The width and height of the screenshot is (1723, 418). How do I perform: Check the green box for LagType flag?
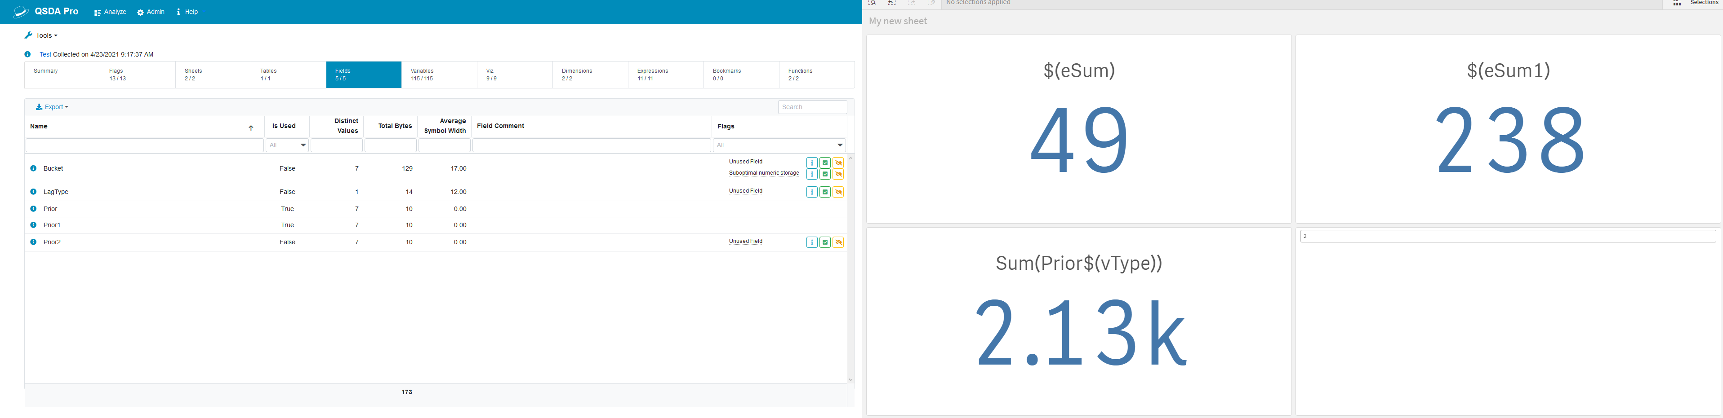[x=825, y=192]
